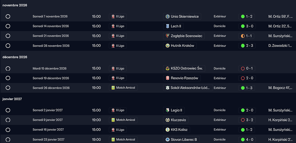
Task: Open the 4 - 0 result against Slovan Liberec B
Action: point(249,139)
